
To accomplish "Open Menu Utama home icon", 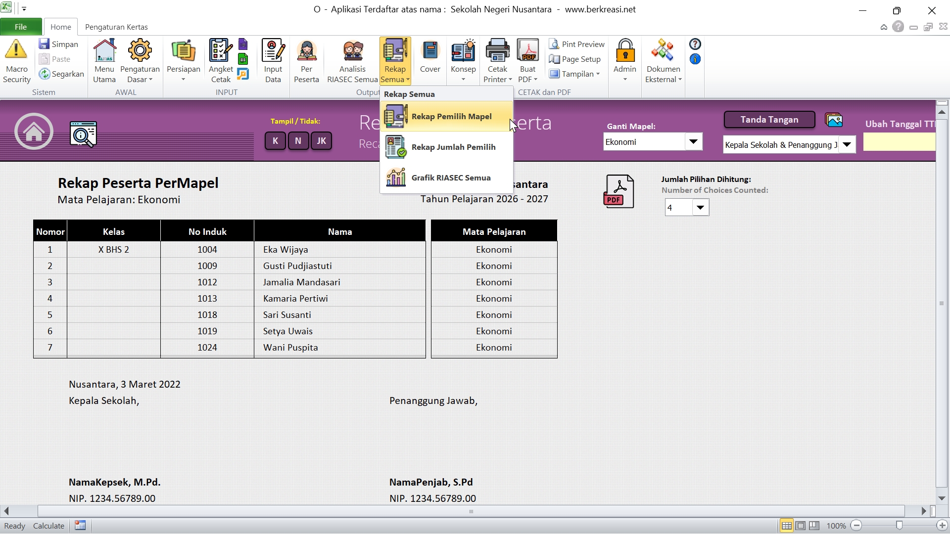I will tap(104, 50).
